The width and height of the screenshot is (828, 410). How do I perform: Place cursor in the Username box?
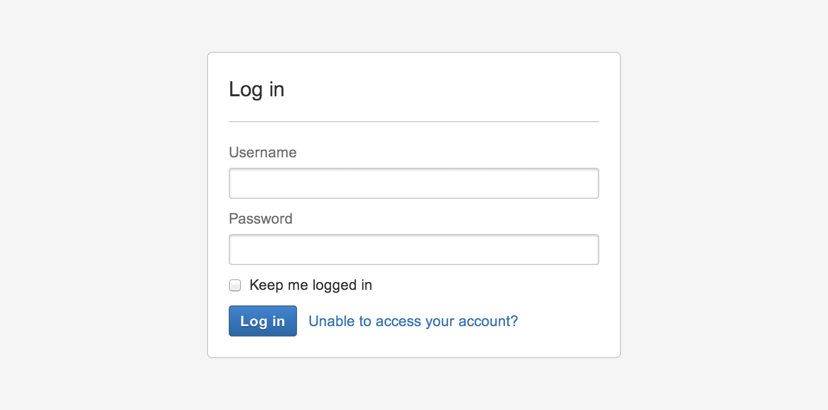click(413, 183)
